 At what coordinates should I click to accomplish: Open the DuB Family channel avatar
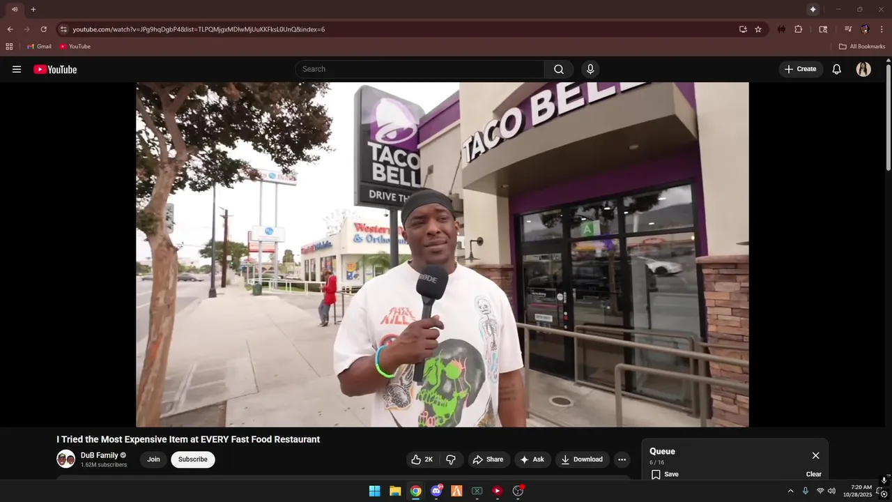[x=66, y=459]
